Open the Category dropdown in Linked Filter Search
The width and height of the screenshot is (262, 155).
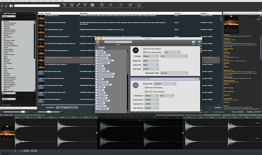9,16
